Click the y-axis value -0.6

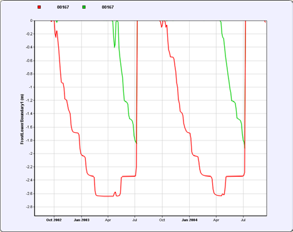(x=29, y=61)
